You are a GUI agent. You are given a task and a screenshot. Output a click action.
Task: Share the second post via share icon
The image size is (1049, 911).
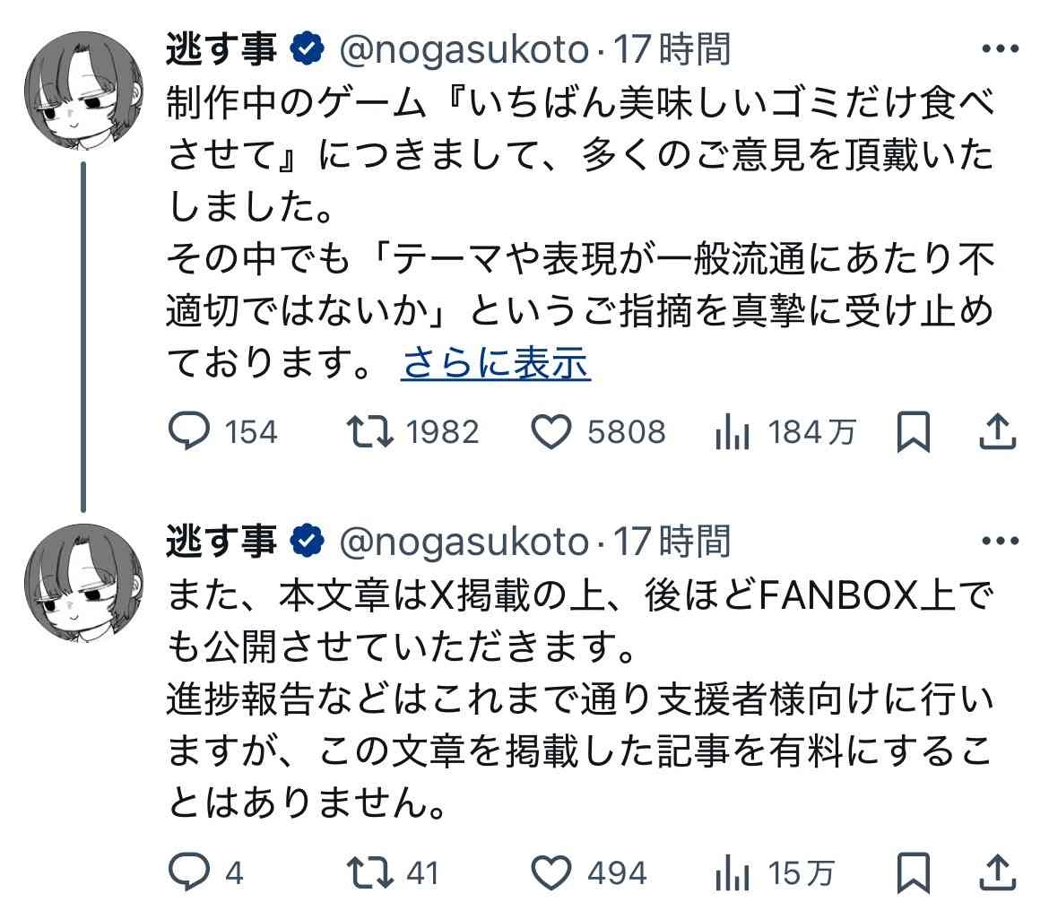click(x=996, y=871)
